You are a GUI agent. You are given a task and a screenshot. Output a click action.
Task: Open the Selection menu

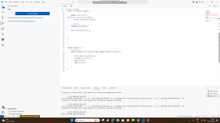16,2
